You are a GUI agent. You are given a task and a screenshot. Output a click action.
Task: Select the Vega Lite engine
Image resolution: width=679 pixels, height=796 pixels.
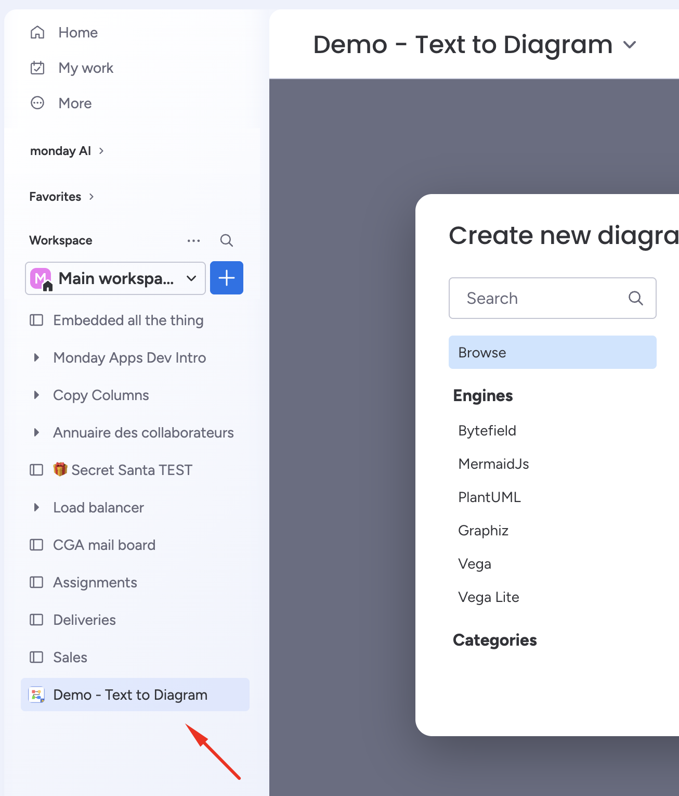point(489,597)
